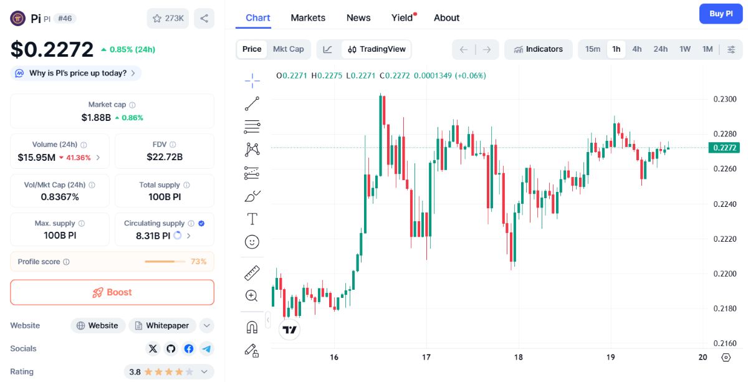Viewport: 748px width, 382px height.
Task: Lock all drawing tools
Action: [252, 350]
